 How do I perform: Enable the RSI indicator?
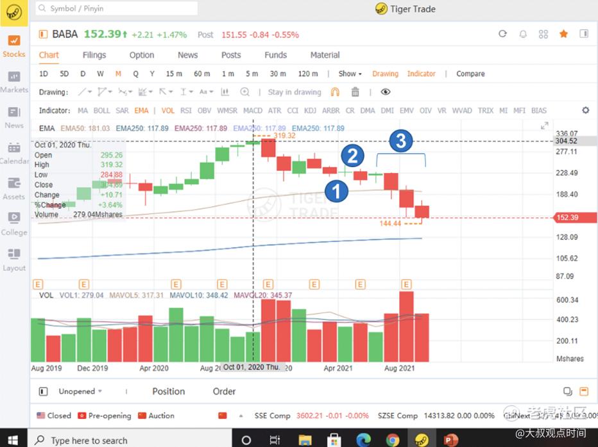(x=185, y=110)
